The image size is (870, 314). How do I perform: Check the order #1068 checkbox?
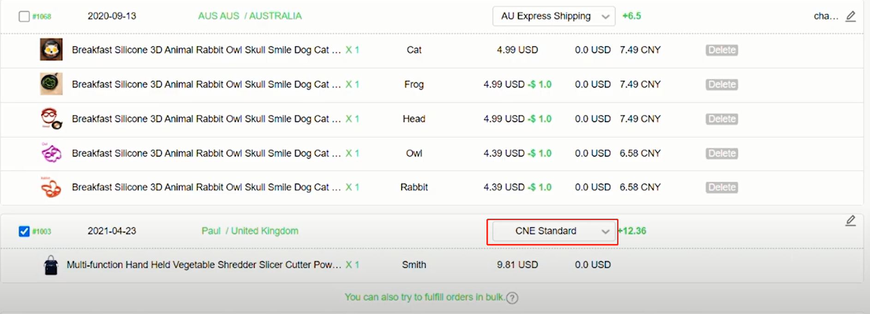pyautogui.click(x=24, y=17)
